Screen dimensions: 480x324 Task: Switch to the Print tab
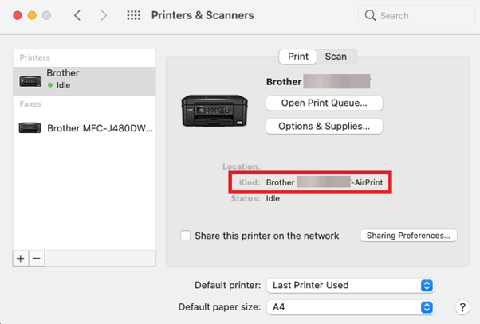[298, 57]
